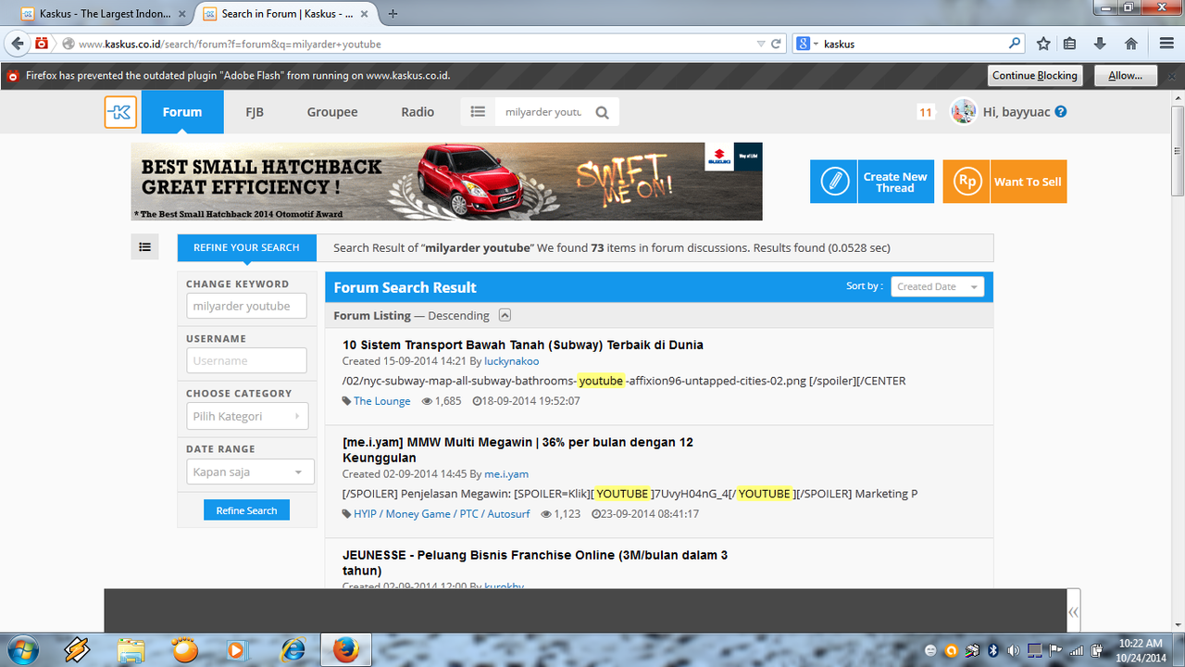
Task: Visit the me.i.yam user profile link
Action: [x=506, y=474]
